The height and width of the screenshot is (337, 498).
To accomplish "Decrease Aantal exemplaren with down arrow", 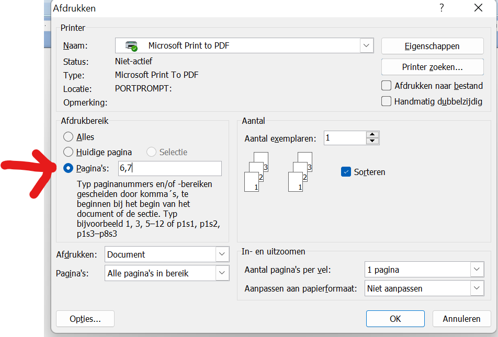I will point(372,141).
